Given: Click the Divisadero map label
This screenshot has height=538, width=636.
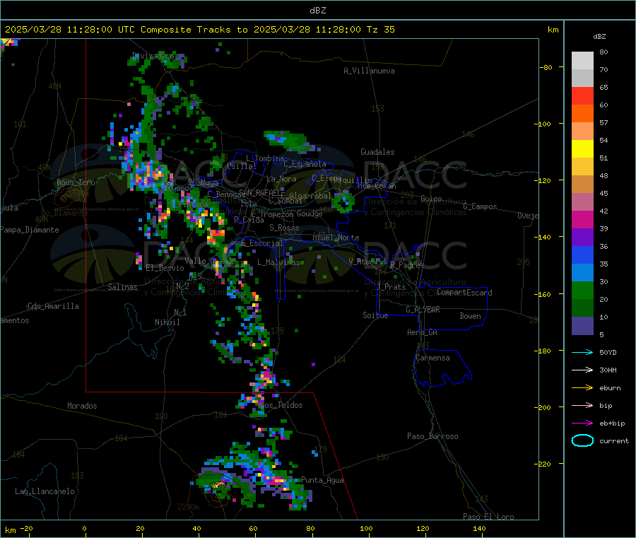Looking at the screenshot, I should [153, 56].
